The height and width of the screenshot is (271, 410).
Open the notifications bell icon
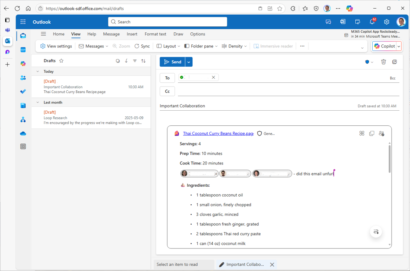point(372,22)
